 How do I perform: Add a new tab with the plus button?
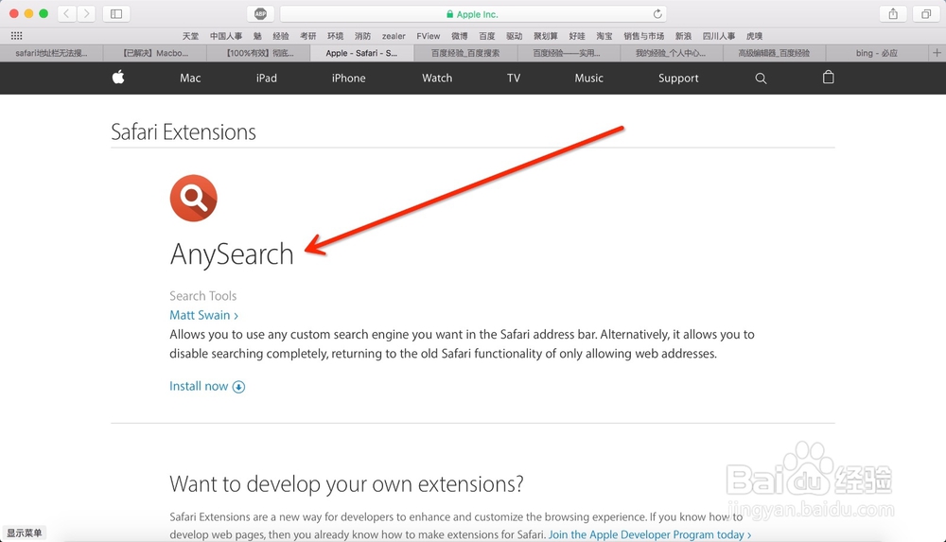(937, 53)
